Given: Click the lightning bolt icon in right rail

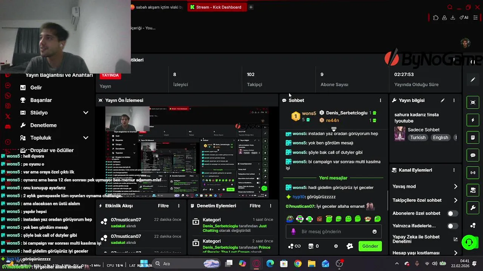Looking at the screenshot, I should (x=473, y=120).
